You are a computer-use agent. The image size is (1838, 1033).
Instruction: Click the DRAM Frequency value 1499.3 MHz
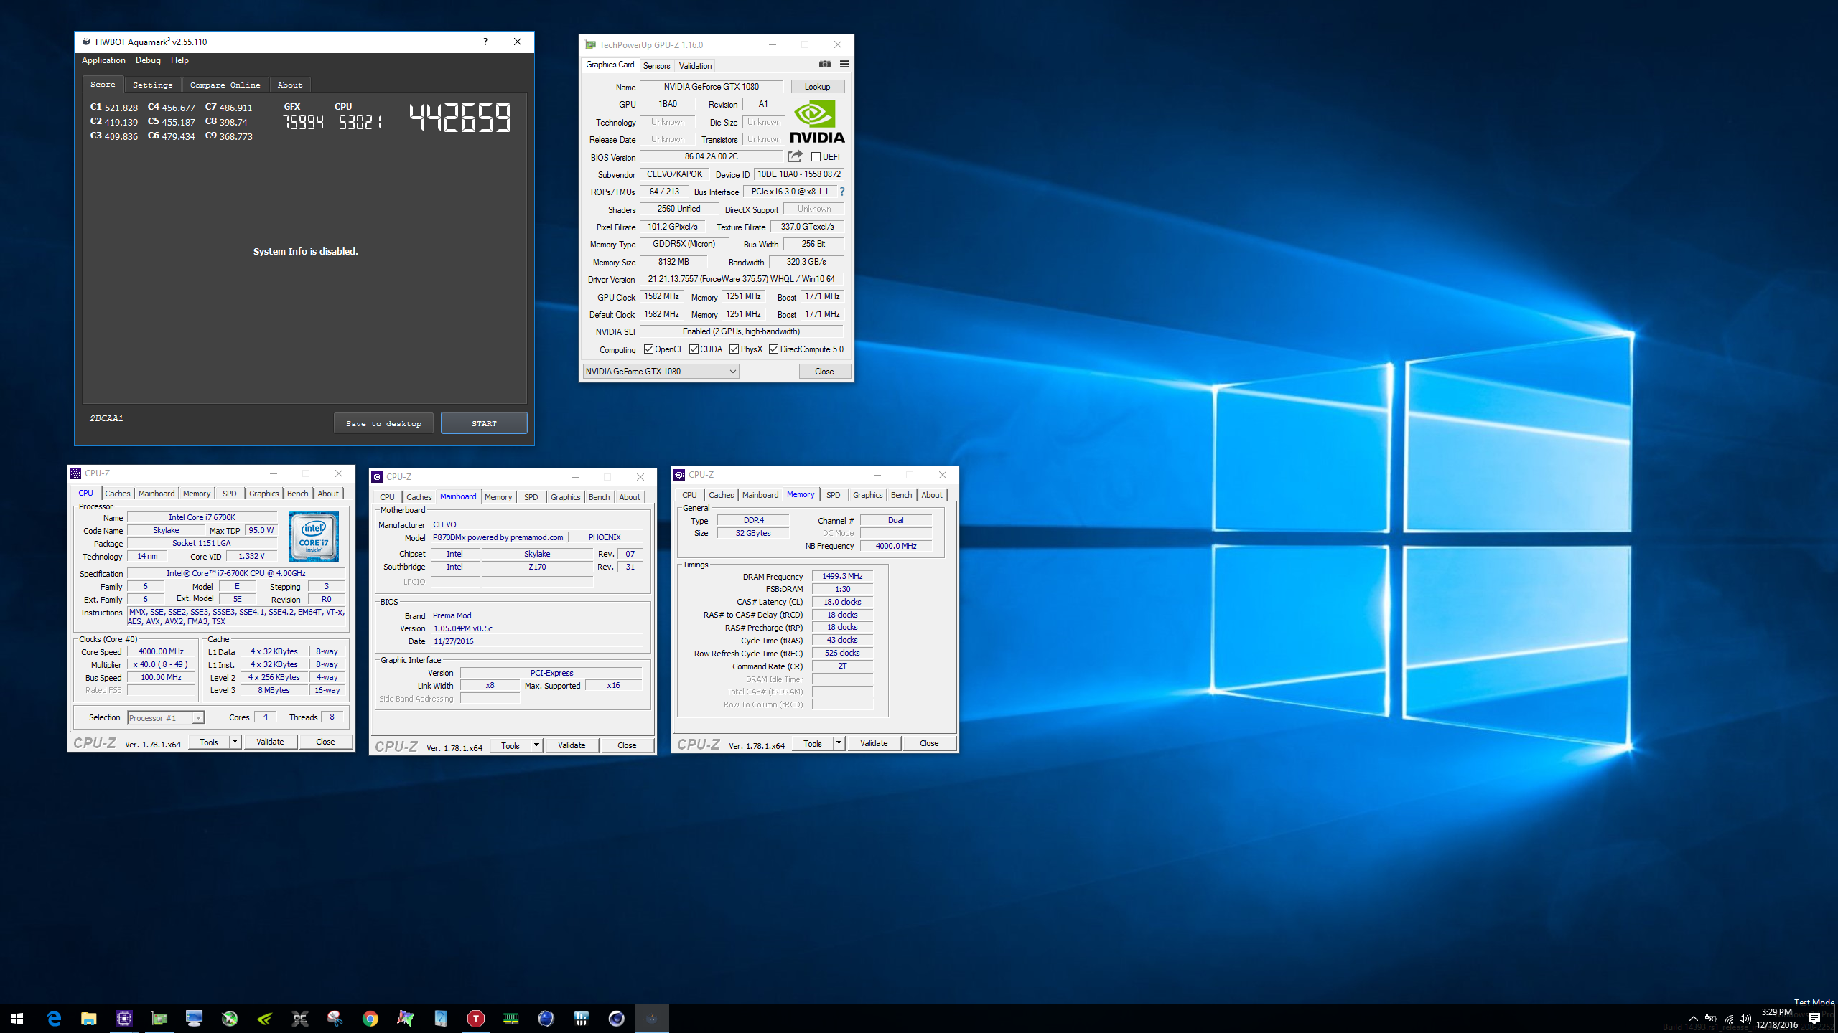click(842, 576)
